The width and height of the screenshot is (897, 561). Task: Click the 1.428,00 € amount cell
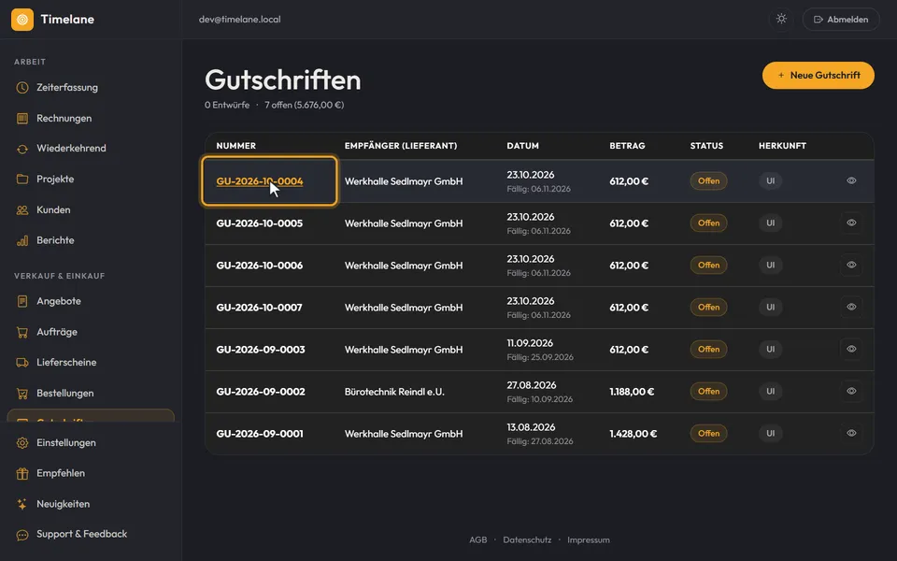(x=634, y=434)
